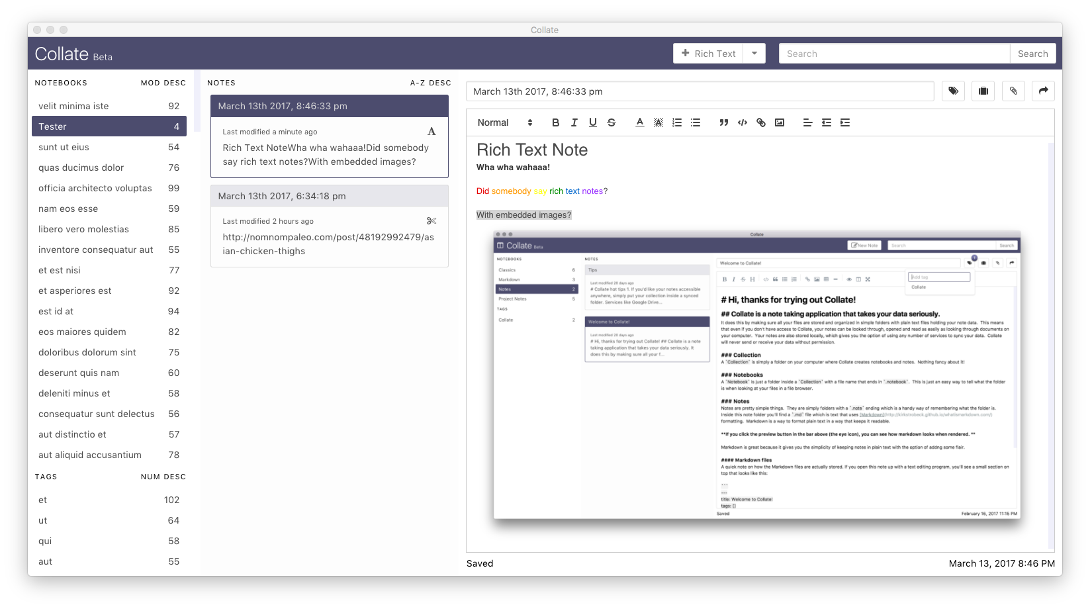The width and height of the screenshot is (1090, 609).
Task: Click the share arrow button
Action: click(x=1043, y=91)
